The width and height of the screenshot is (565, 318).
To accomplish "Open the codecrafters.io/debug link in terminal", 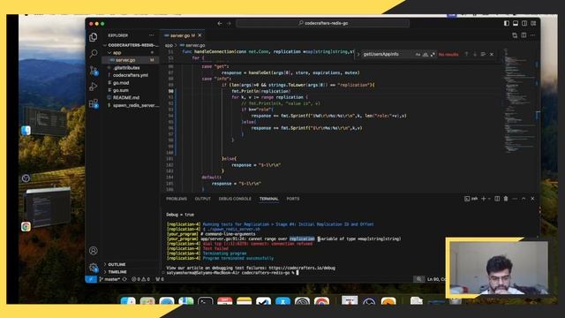I will pos(302,268).
